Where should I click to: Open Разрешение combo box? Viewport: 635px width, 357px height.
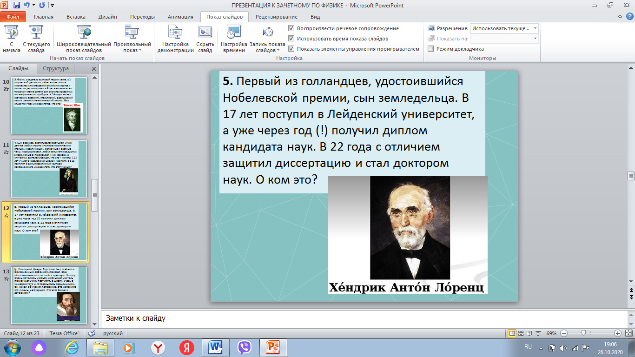click(x=504, y=28)
